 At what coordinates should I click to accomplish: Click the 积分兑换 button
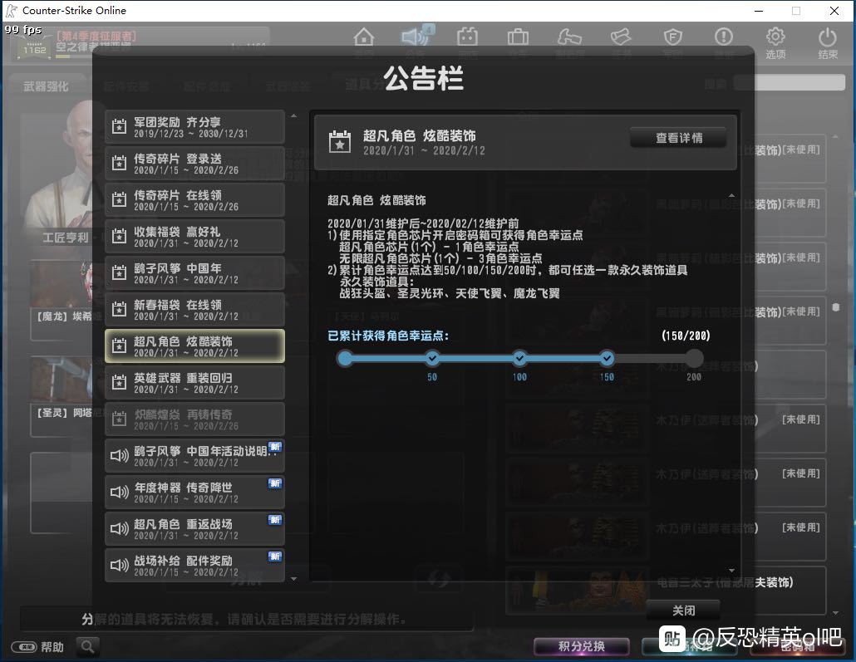click(x=581, y=646)
